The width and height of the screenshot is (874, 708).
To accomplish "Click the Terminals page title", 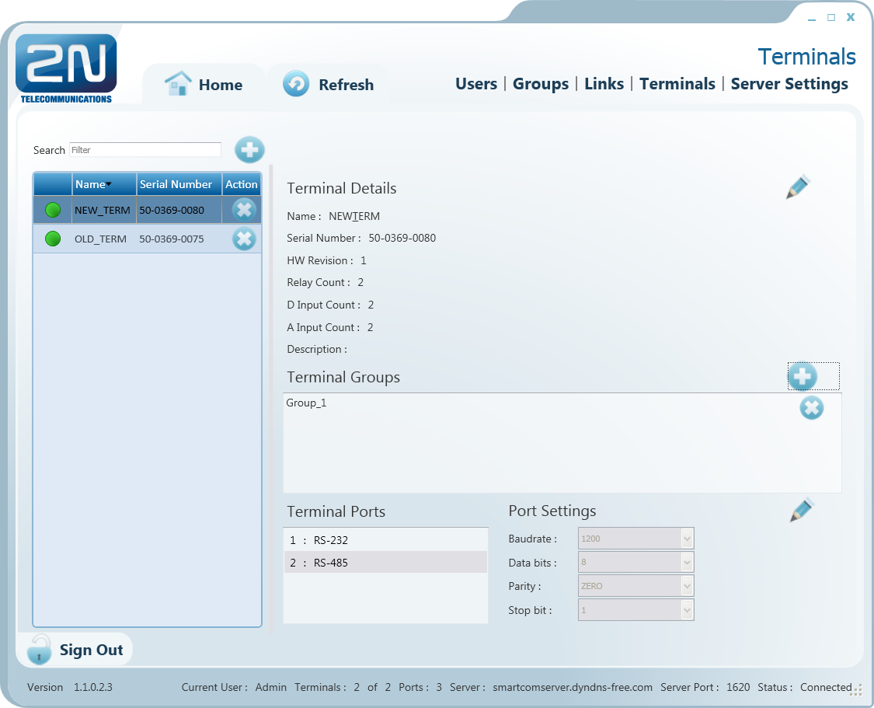I will coord(806,57).
